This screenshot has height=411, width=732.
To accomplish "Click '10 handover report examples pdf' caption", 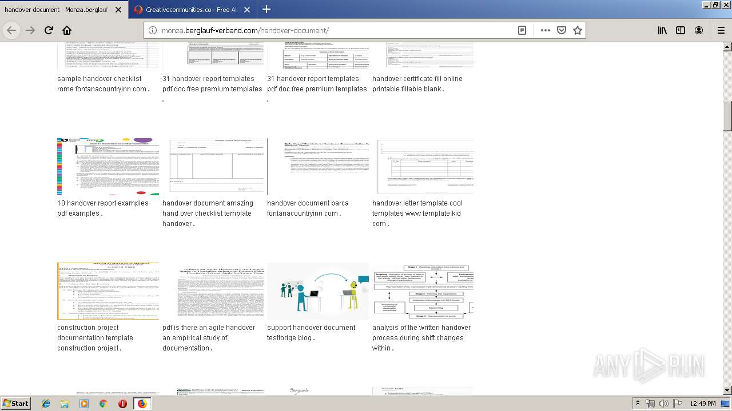I will [x=103, y=208].
